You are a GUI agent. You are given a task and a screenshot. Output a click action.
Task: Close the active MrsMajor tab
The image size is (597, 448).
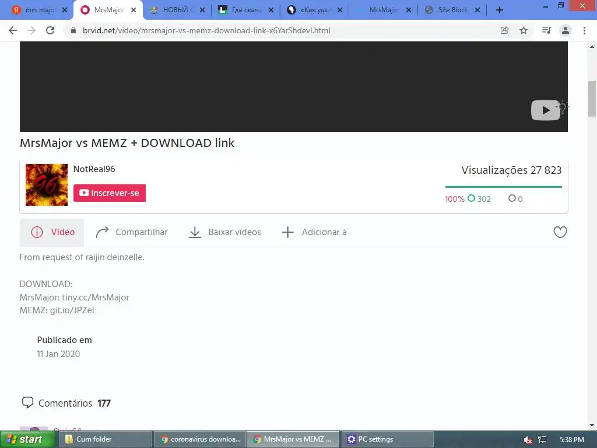pos(134,10)
